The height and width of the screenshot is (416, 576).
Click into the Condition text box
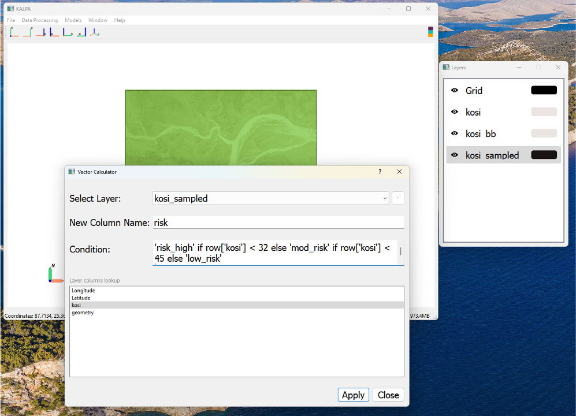coord(275,253)
